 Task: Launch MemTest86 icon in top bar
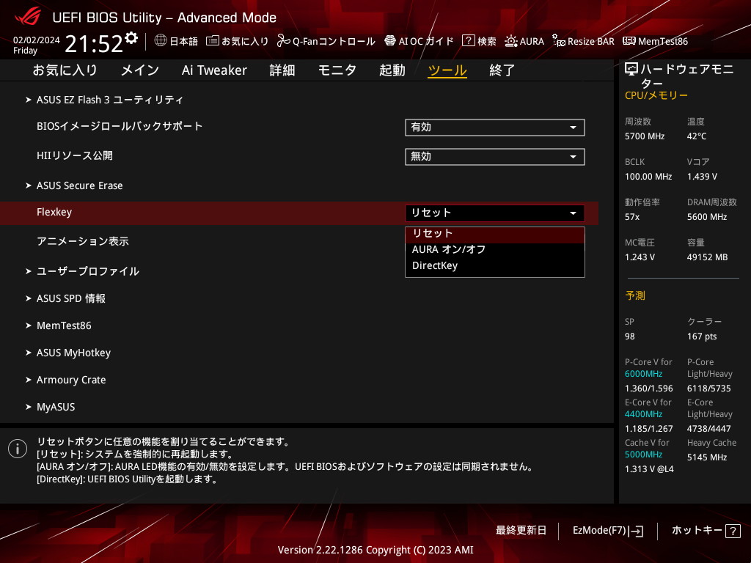(629, 41)
